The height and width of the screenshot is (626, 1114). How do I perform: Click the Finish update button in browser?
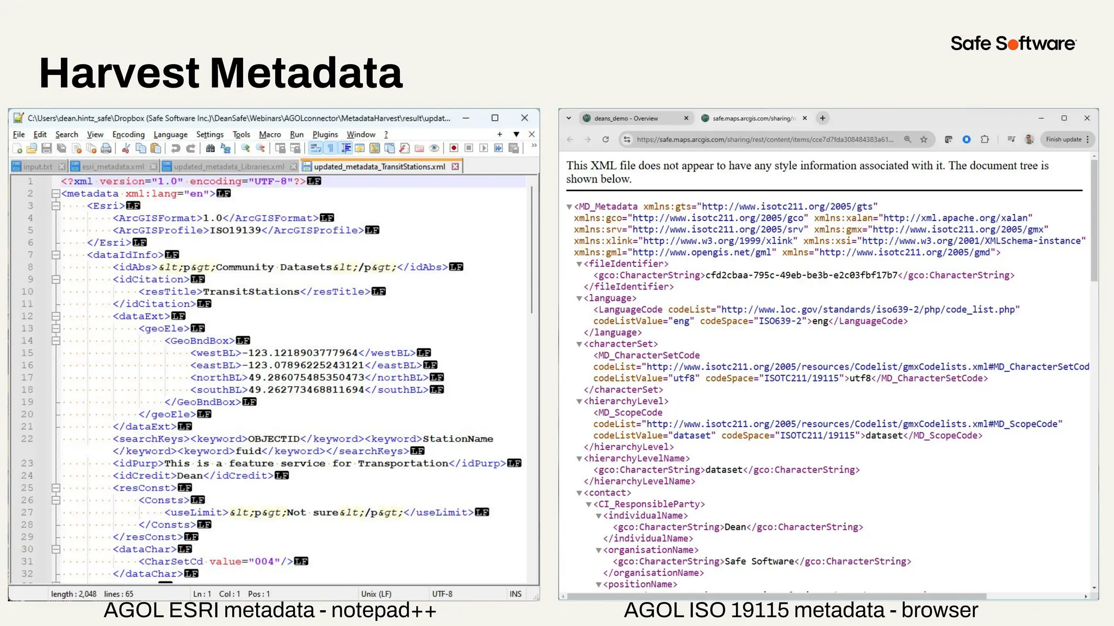click(1067, 140)
